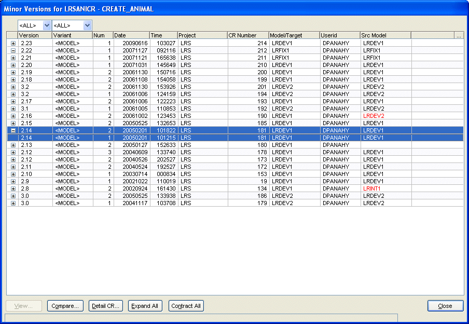Viewport: 469px width, 324px height.
Task: Collapse the expanded version 2.14 row
Action: [x=13, y=130]
